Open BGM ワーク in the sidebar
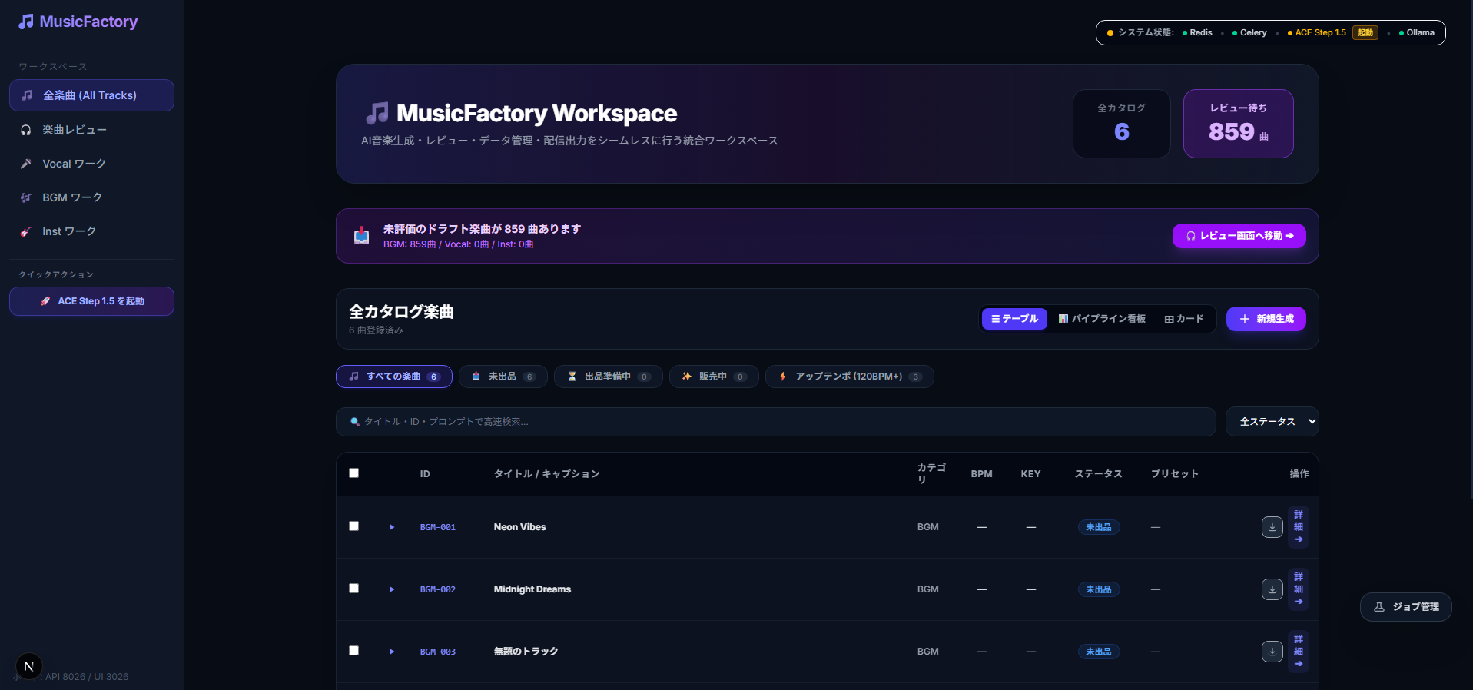The width and height of the screenshot is (1473, 690). [91, 197]
